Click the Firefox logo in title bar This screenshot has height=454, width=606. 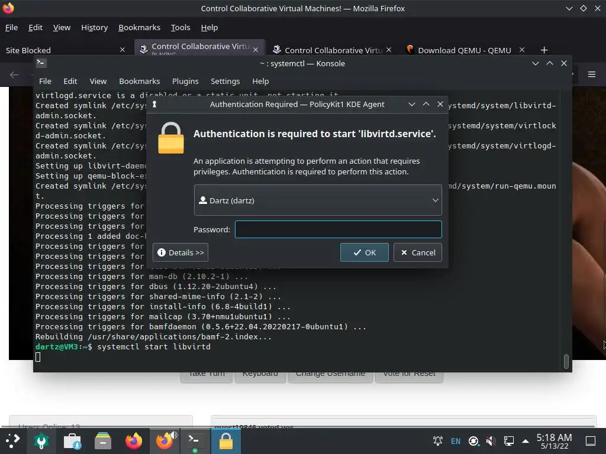pyautogui.click(x=8, y=8)
